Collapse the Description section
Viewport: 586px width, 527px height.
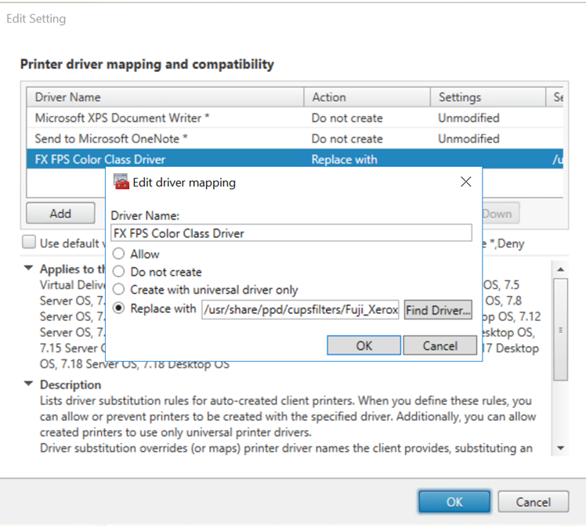29,384
